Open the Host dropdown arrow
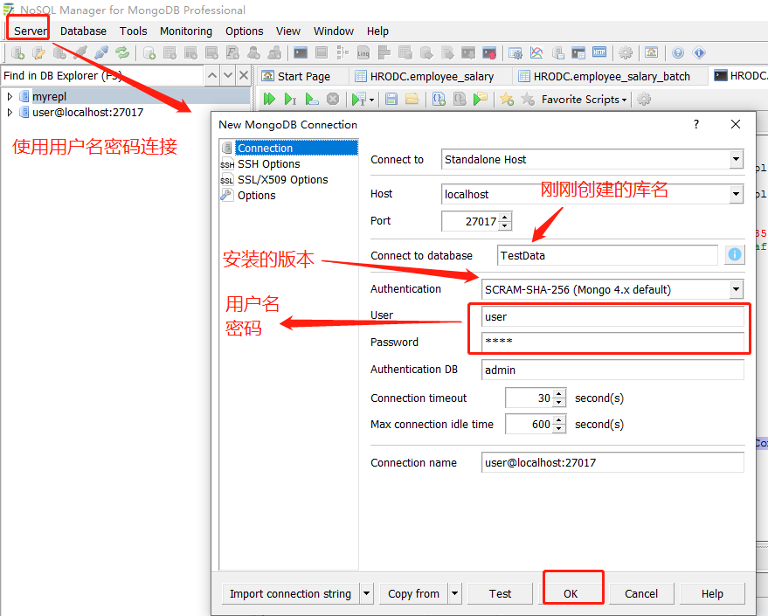The height and width of the screenshot is (616, 768). pyautogui.click(x=736, y=194)
